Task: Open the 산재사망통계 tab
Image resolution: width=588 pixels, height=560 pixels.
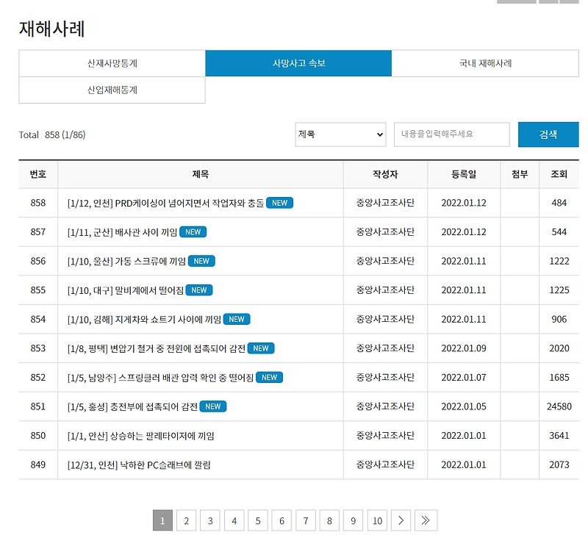Action: click(x=112, y=63)
